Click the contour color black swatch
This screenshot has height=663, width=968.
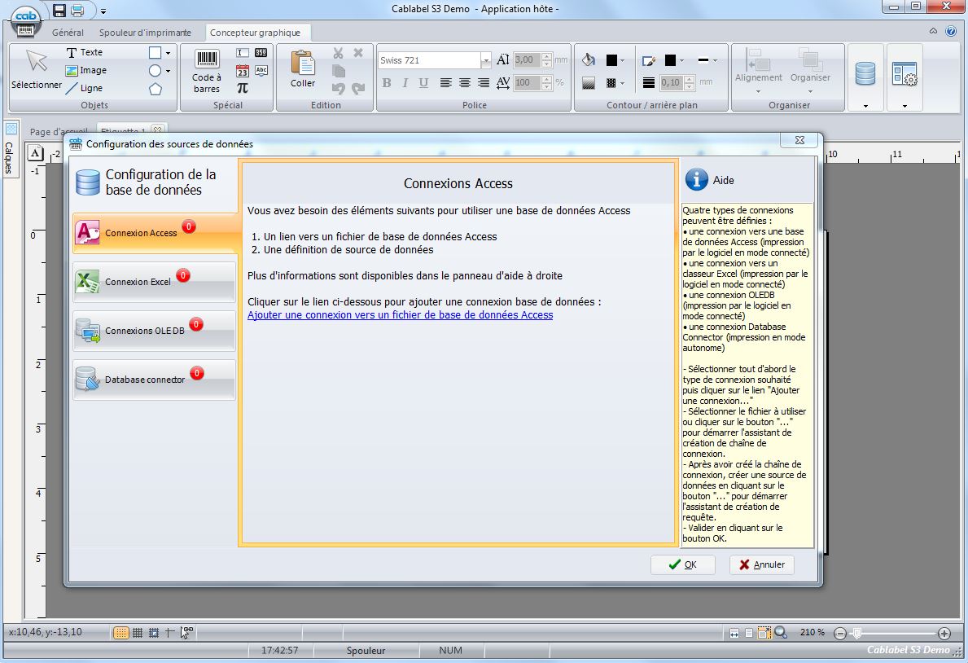pos(670,60)
